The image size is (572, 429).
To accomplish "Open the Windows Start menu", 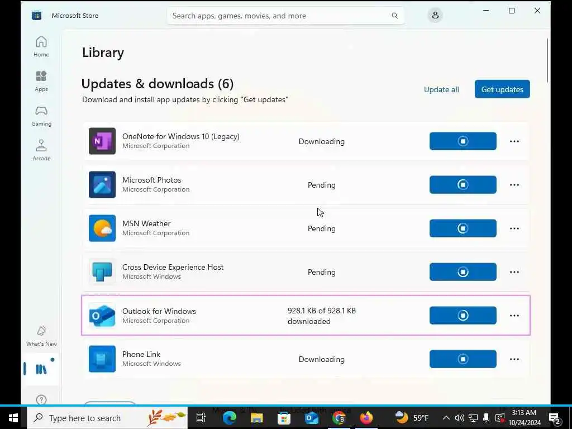I will point(13,418).
